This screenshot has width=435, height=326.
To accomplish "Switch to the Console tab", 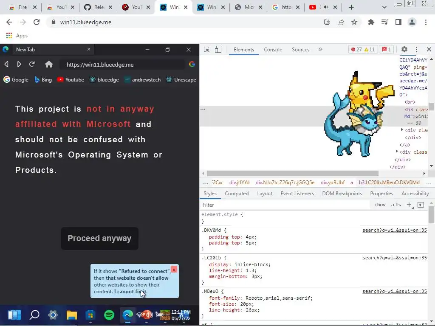I will point(273,50).
